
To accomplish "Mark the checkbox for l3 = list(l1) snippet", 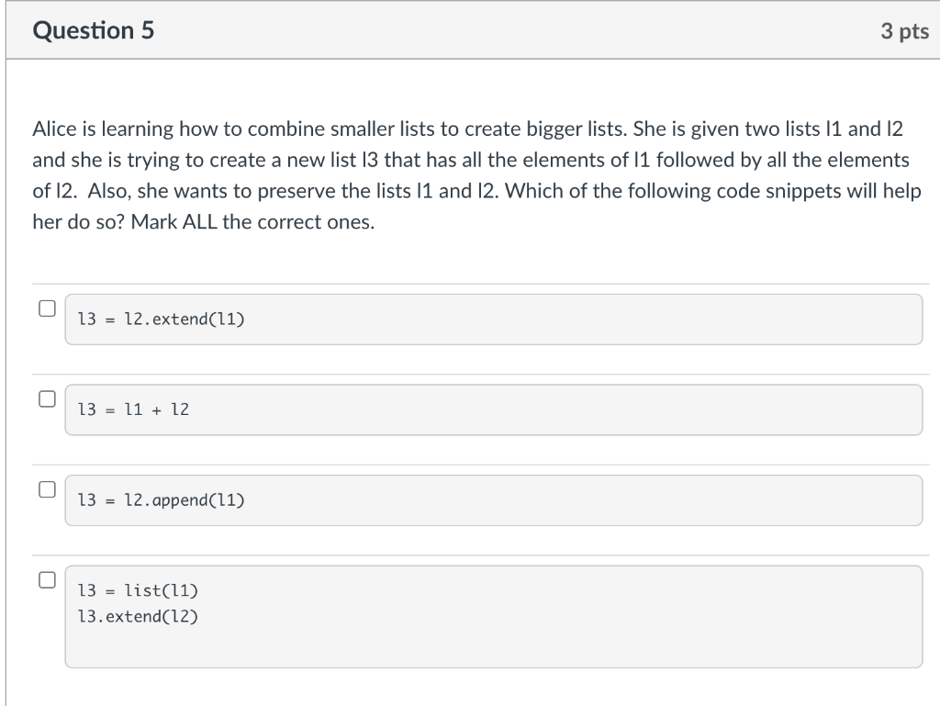I will [46, 578].
